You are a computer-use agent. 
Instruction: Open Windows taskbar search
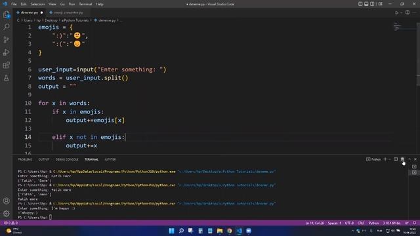tap(181, 231)
